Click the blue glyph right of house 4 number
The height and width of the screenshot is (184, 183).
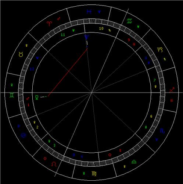pos(82,157)
